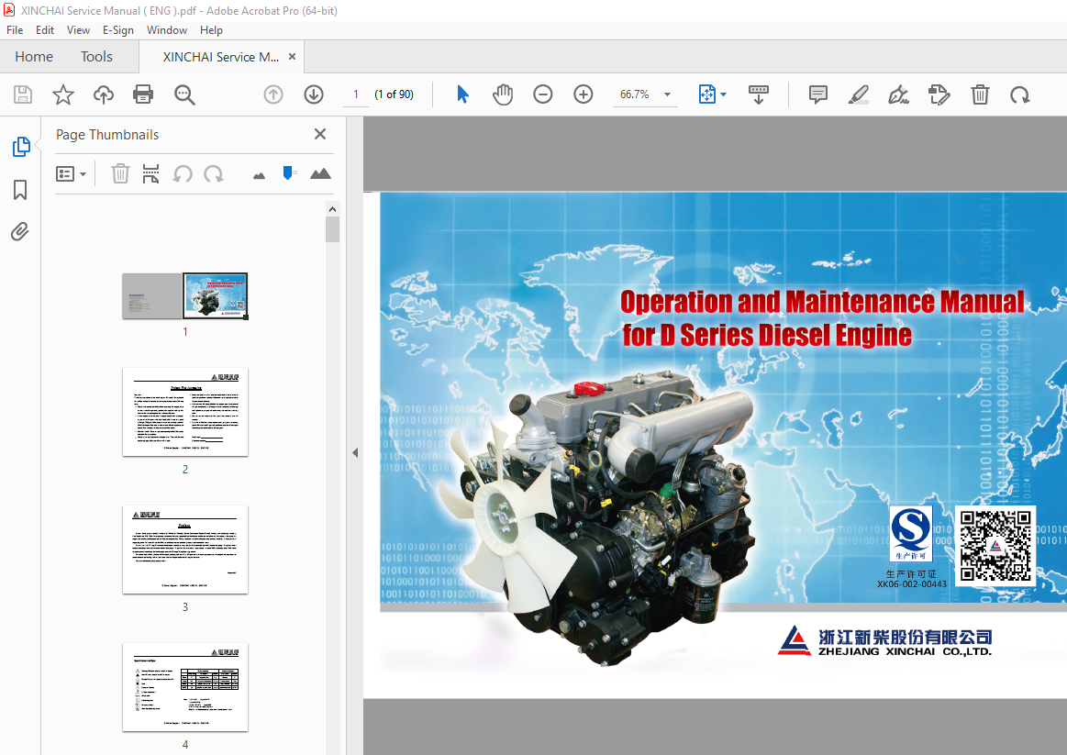Viewport: 1067px width, 755px height.
Task: Star the file with the bookmark star
Action: pyautogui.click(x=63, y=94)
